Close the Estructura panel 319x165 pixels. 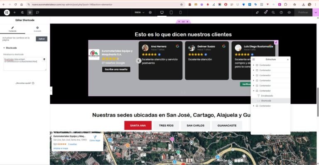coord(288,60)
